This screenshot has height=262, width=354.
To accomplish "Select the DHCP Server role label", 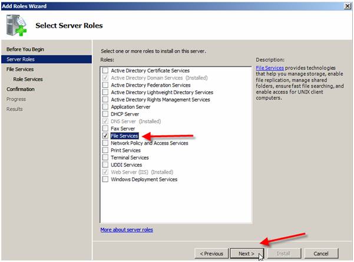I will point(125,114).
